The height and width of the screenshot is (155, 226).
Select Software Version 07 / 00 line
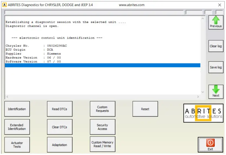click(x=33, y=62)
